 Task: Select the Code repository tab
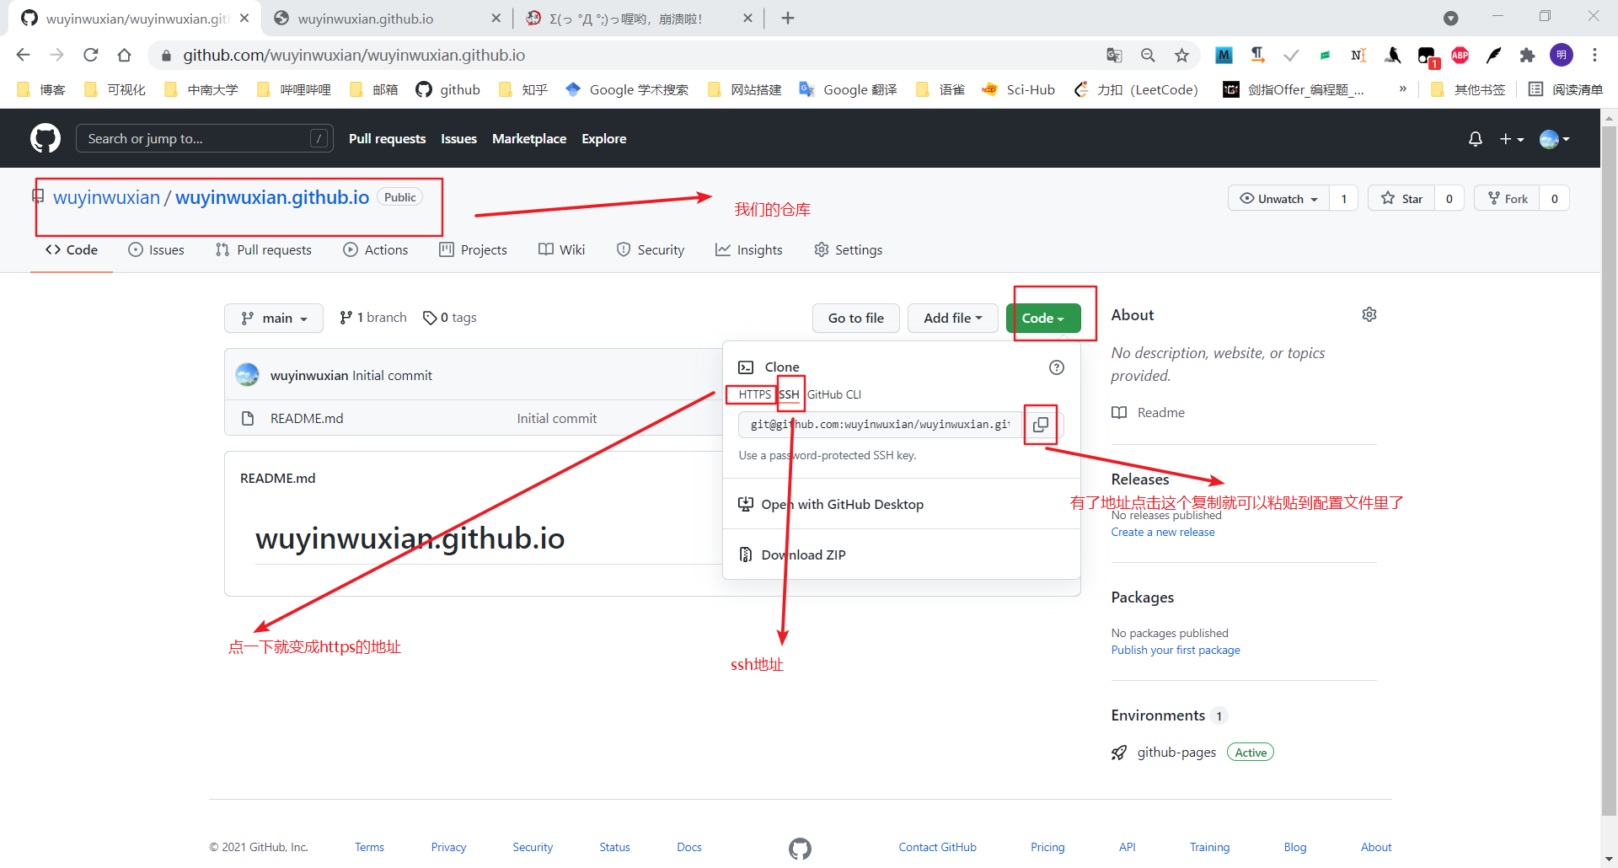pyautogui.click(x=72, y=249)
